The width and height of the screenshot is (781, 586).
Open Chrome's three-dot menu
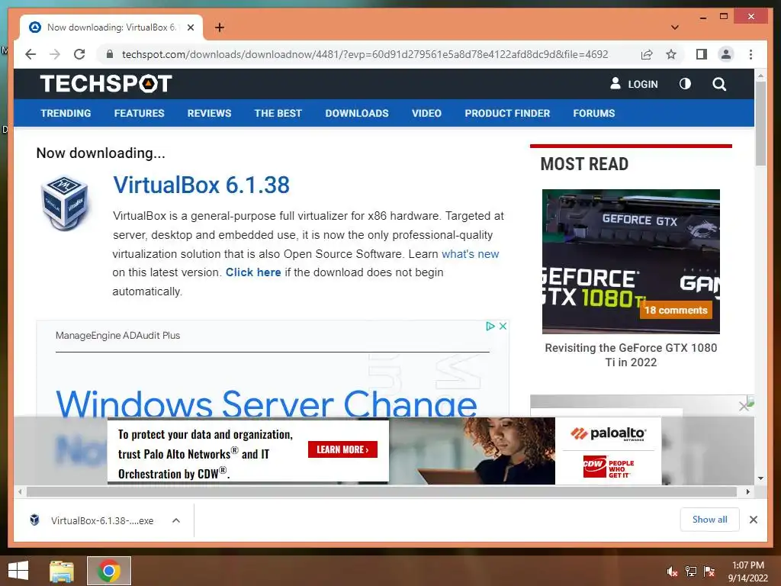click(750, 54)
